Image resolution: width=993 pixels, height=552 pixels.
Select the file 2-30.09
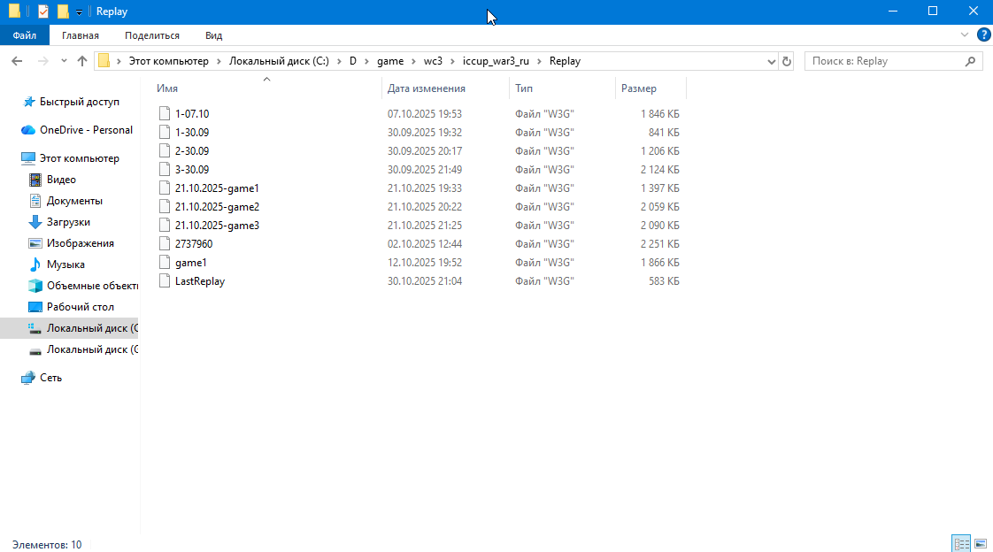coord(192,150)
